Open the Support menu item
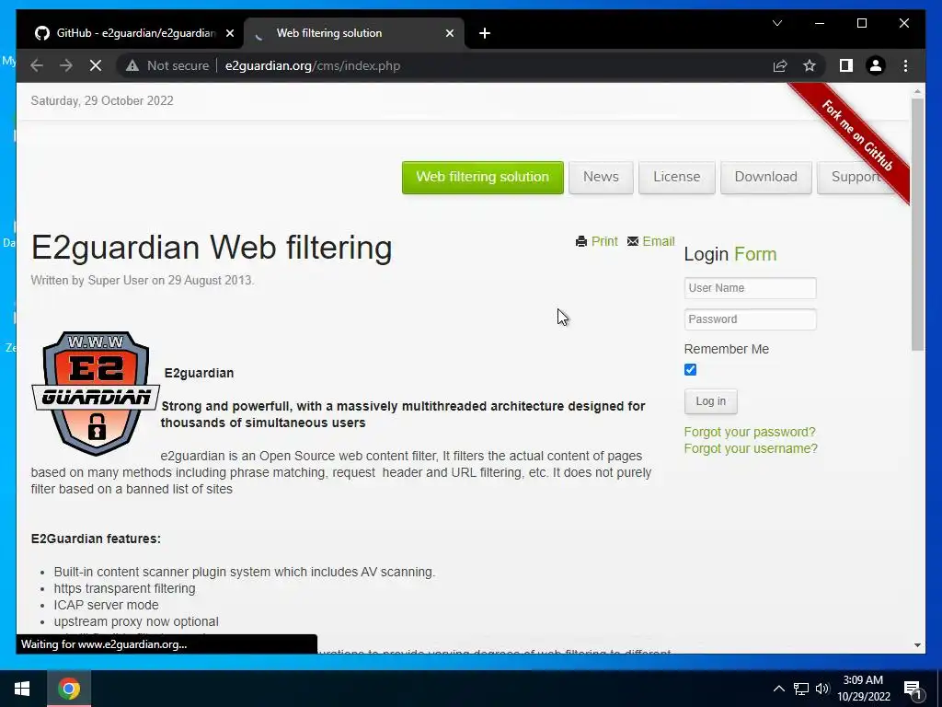This screenshot has height=707, width=942. pyautogui.click(x=856, y=178)
